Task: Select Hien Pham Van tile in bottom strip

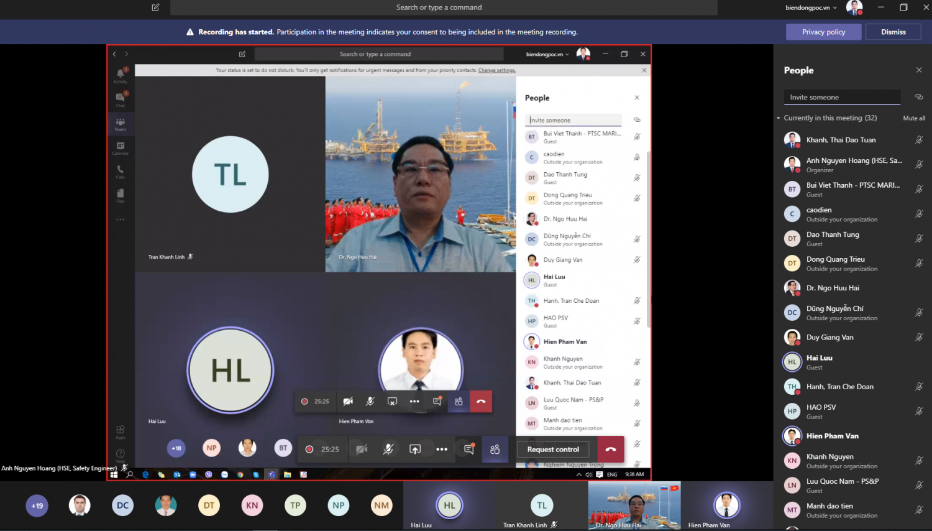Action: point(726,505)
